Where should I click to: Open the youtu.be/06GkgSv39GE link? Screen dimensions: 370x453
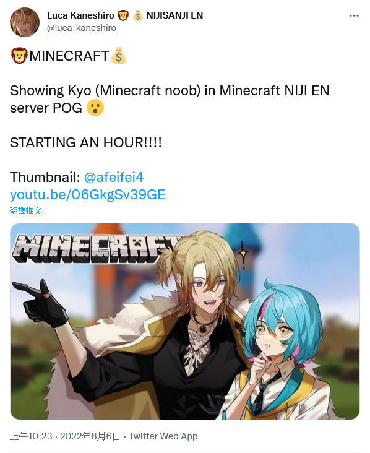point(87,194)
